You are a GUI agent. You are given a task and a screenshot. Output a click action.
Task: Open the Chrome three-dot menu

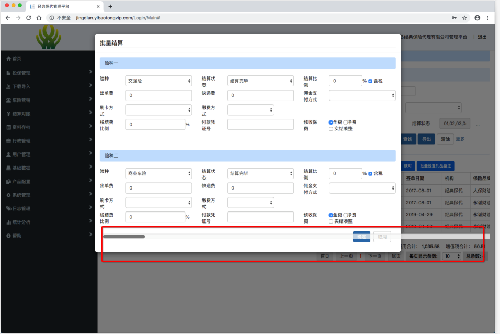[x=488, y=18]
